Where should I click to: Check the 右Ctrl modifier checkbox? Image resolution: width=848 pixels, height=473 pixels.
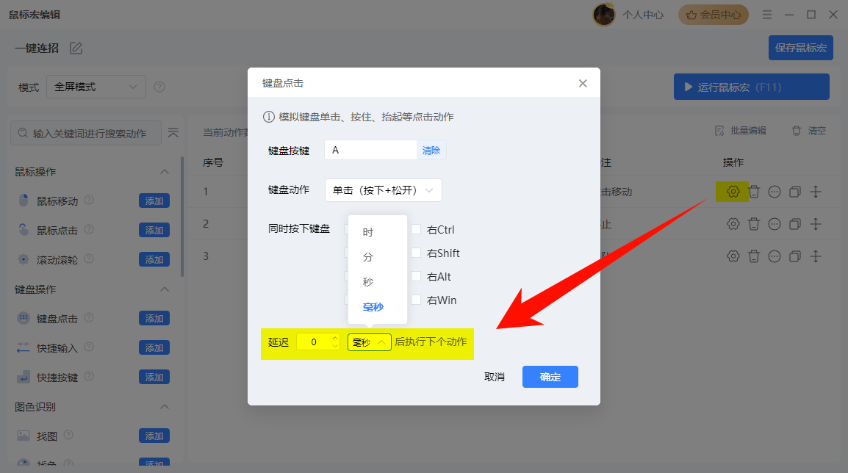415,229
